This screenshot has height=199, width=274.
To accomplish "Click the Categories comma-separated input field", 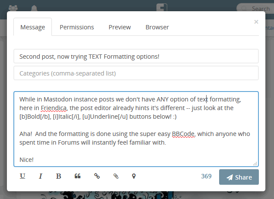I will [136, 73].
